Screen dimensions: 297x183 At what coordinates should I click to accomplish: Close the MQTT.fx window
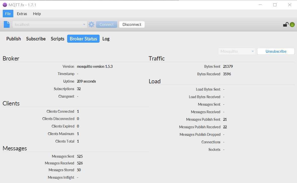click(x=290, y=5)
